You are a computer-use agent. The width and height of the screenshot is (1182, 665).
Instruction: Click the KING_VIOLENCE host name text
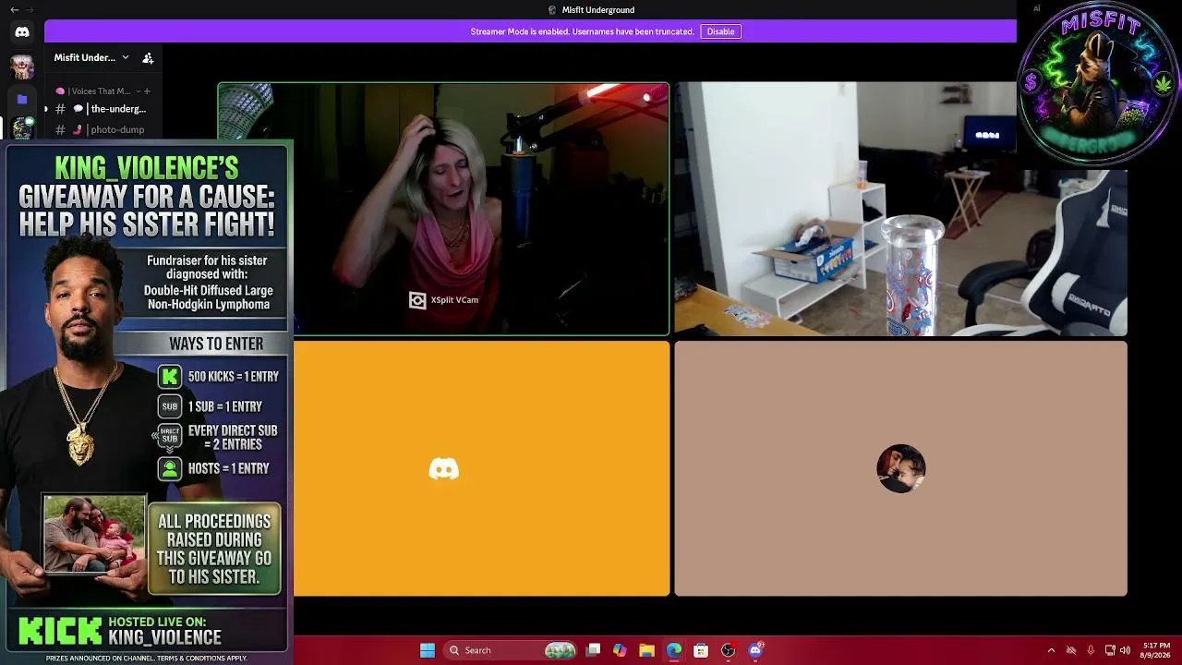coord(164,637)
